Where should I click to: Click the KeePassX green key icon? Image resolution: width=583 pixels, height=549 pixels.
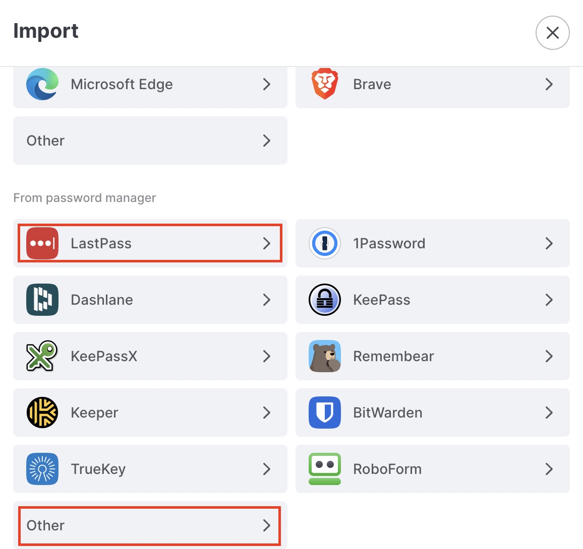tap(42, 356)
